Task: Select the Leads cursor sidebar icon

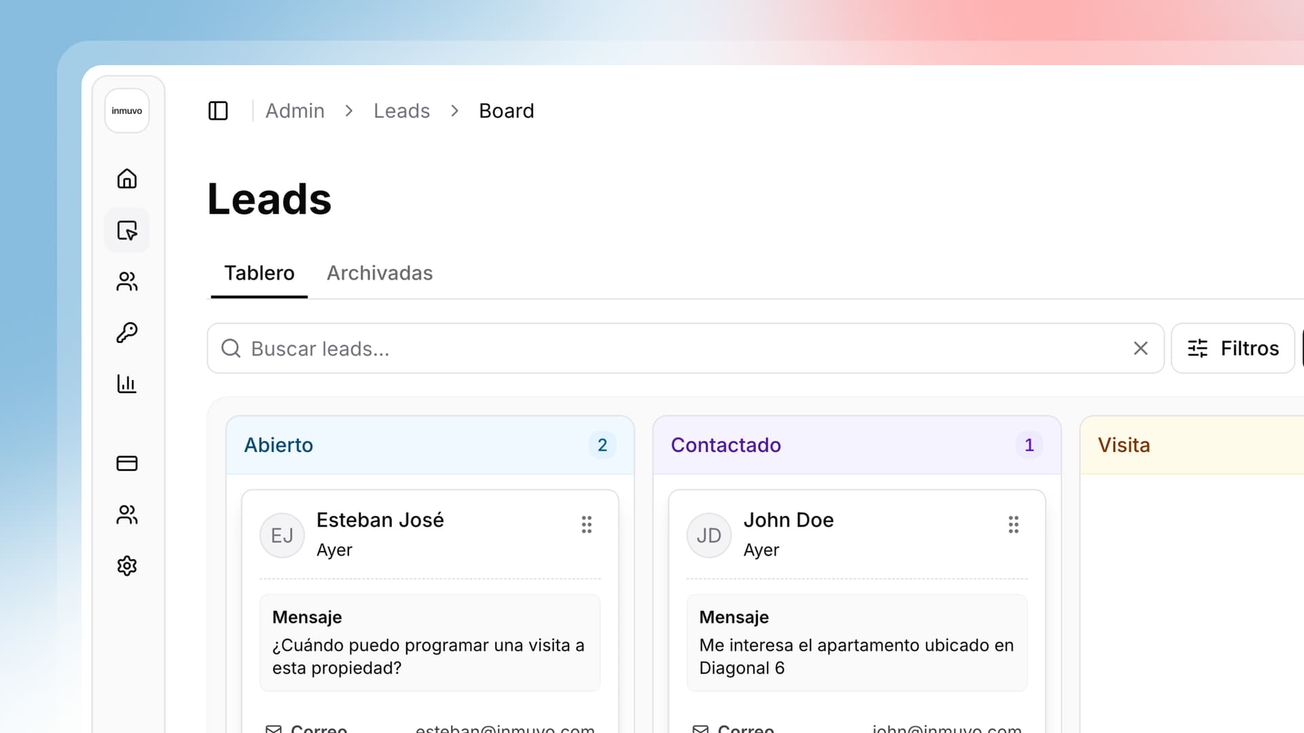Action: point(127,230)
